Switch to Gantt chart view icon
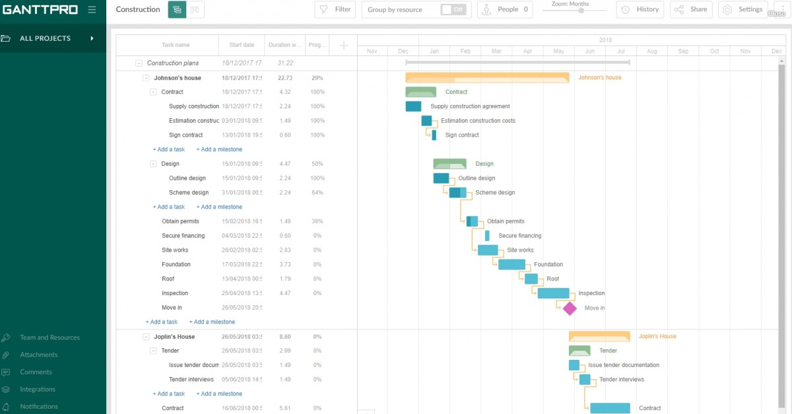Viewport: 792px width, 414px height. click(x=177, y=9)
